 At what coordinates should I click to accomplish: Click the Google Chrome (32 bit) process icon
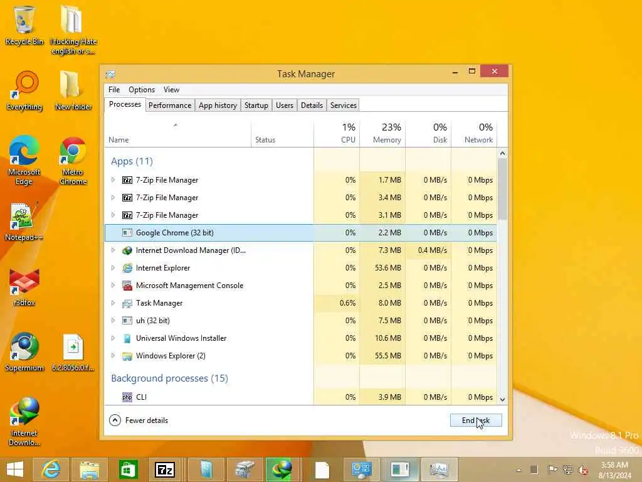(127, 233)
